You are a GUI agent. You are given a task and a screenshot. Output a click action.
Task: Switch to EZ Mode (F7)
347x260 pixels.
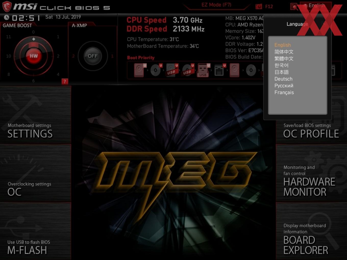(x=216, y=5)
